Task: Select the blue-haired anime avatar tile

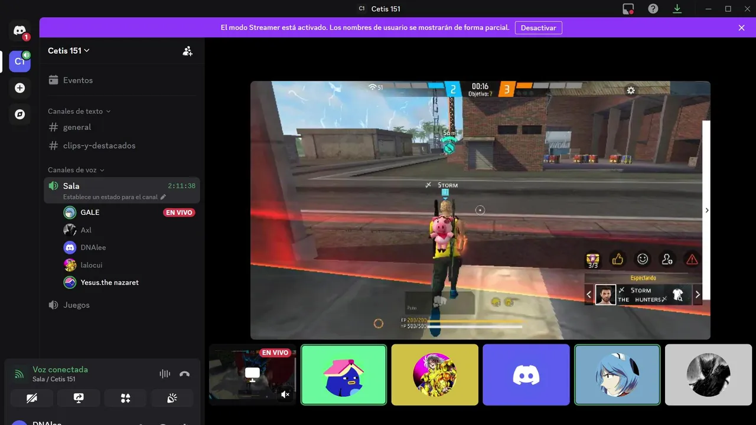Action: click(x=617, y=375)
